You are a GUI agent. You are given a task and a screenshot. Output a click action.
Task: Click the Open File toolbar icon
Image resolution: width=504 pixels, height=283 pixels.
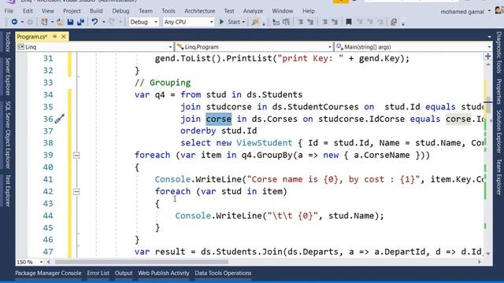coord(60,22)
